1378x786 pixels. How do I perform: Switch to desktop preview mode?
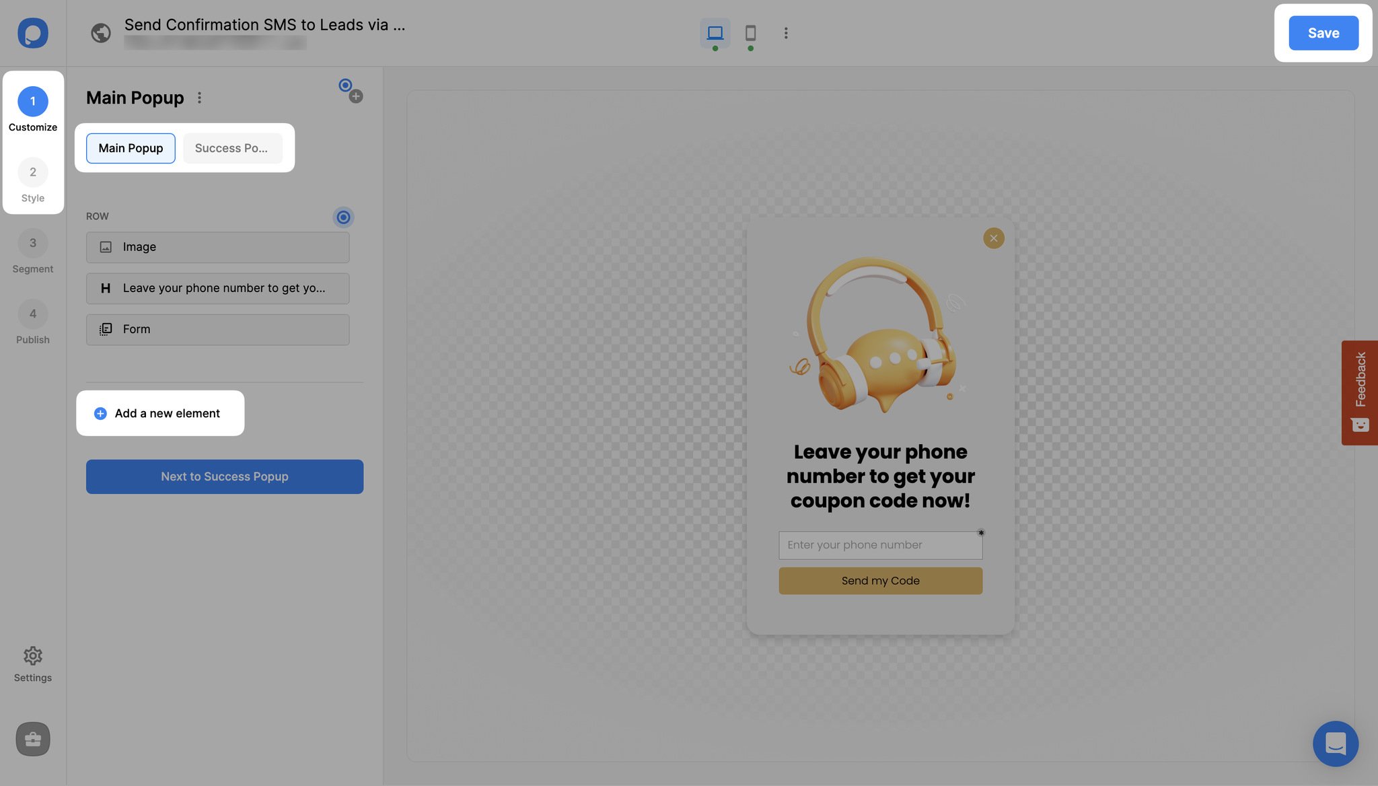coord(715,32)
